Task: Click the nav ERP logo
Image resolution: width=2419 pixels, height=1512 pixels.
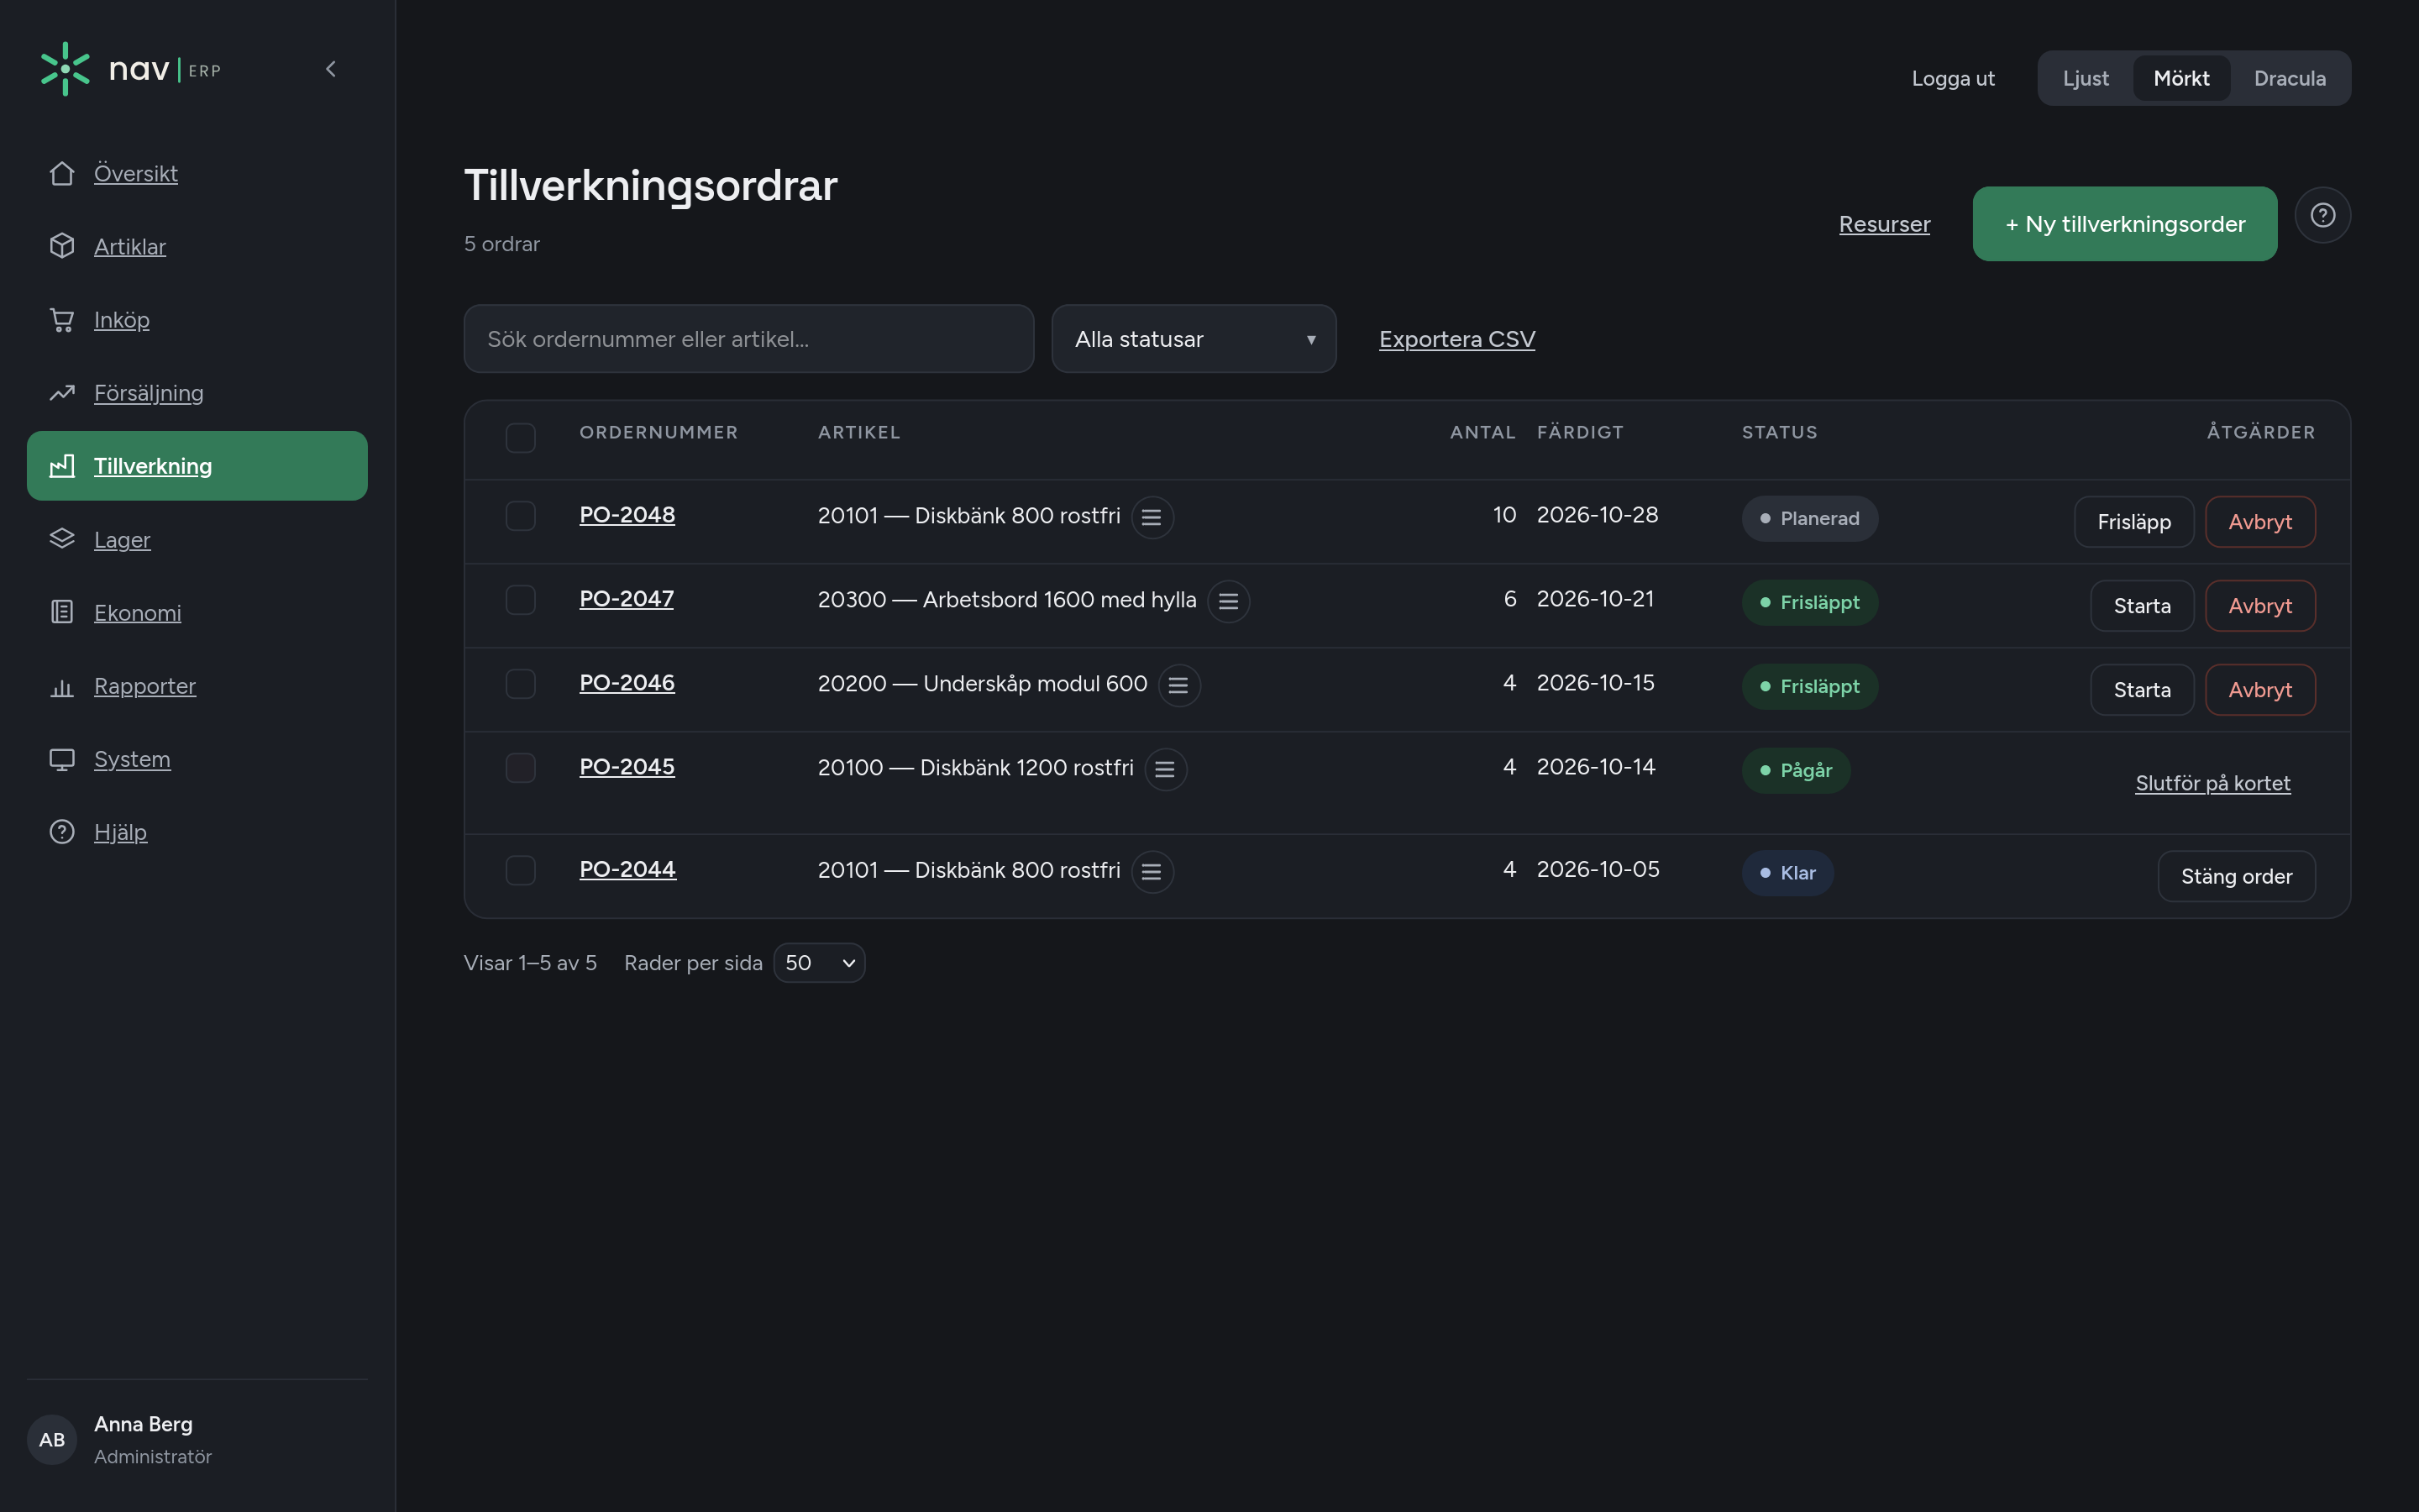Action: [131, 69]
